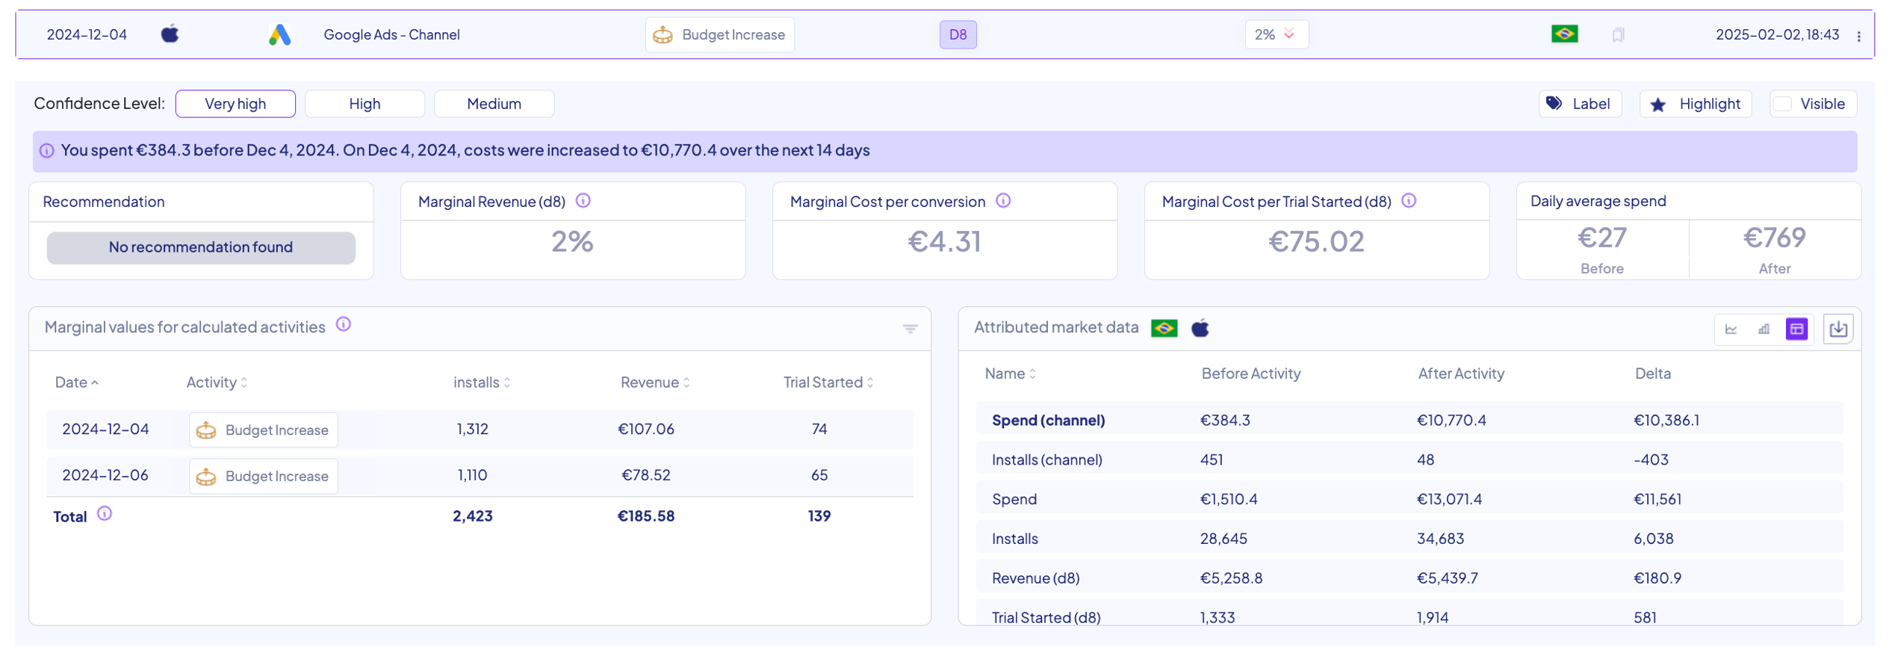Select the Very high confidence level
1889x647 pixels.
[235, 104]
